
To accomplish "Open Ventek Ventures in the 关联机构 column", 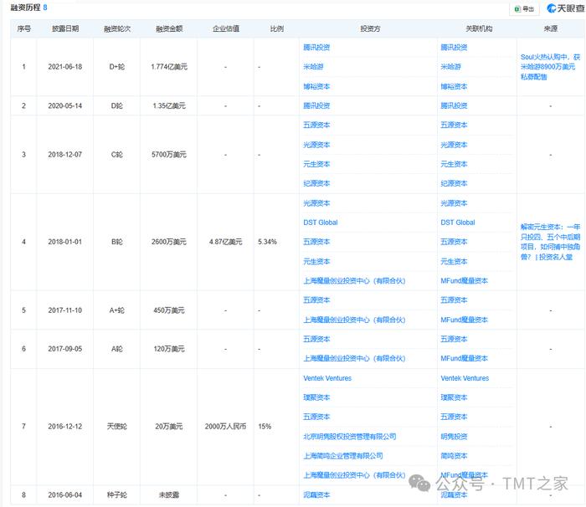I will point(465,378).
